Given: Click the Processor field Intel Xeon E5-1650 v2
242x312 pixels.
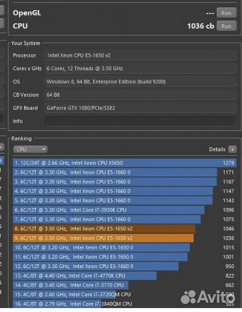Looking at the screenshot, I should tap(140, 55).
